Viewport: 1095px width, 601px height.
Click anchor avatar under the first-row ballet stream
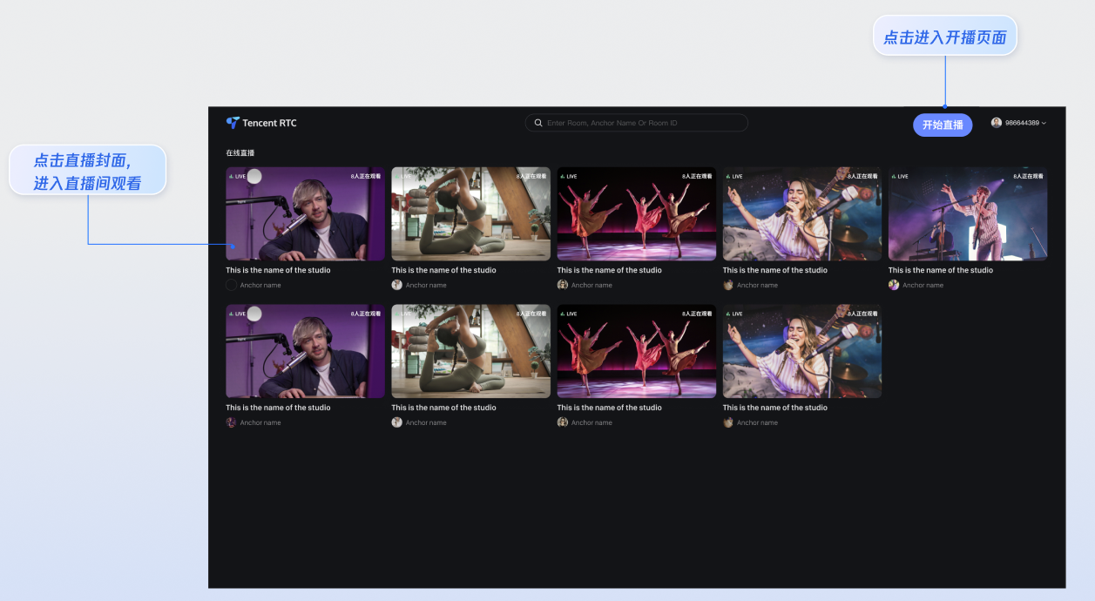[x=563, y=285]
